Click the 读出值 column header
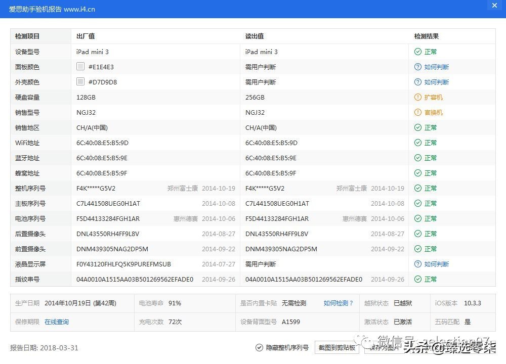506x364 pixels. 252,36
